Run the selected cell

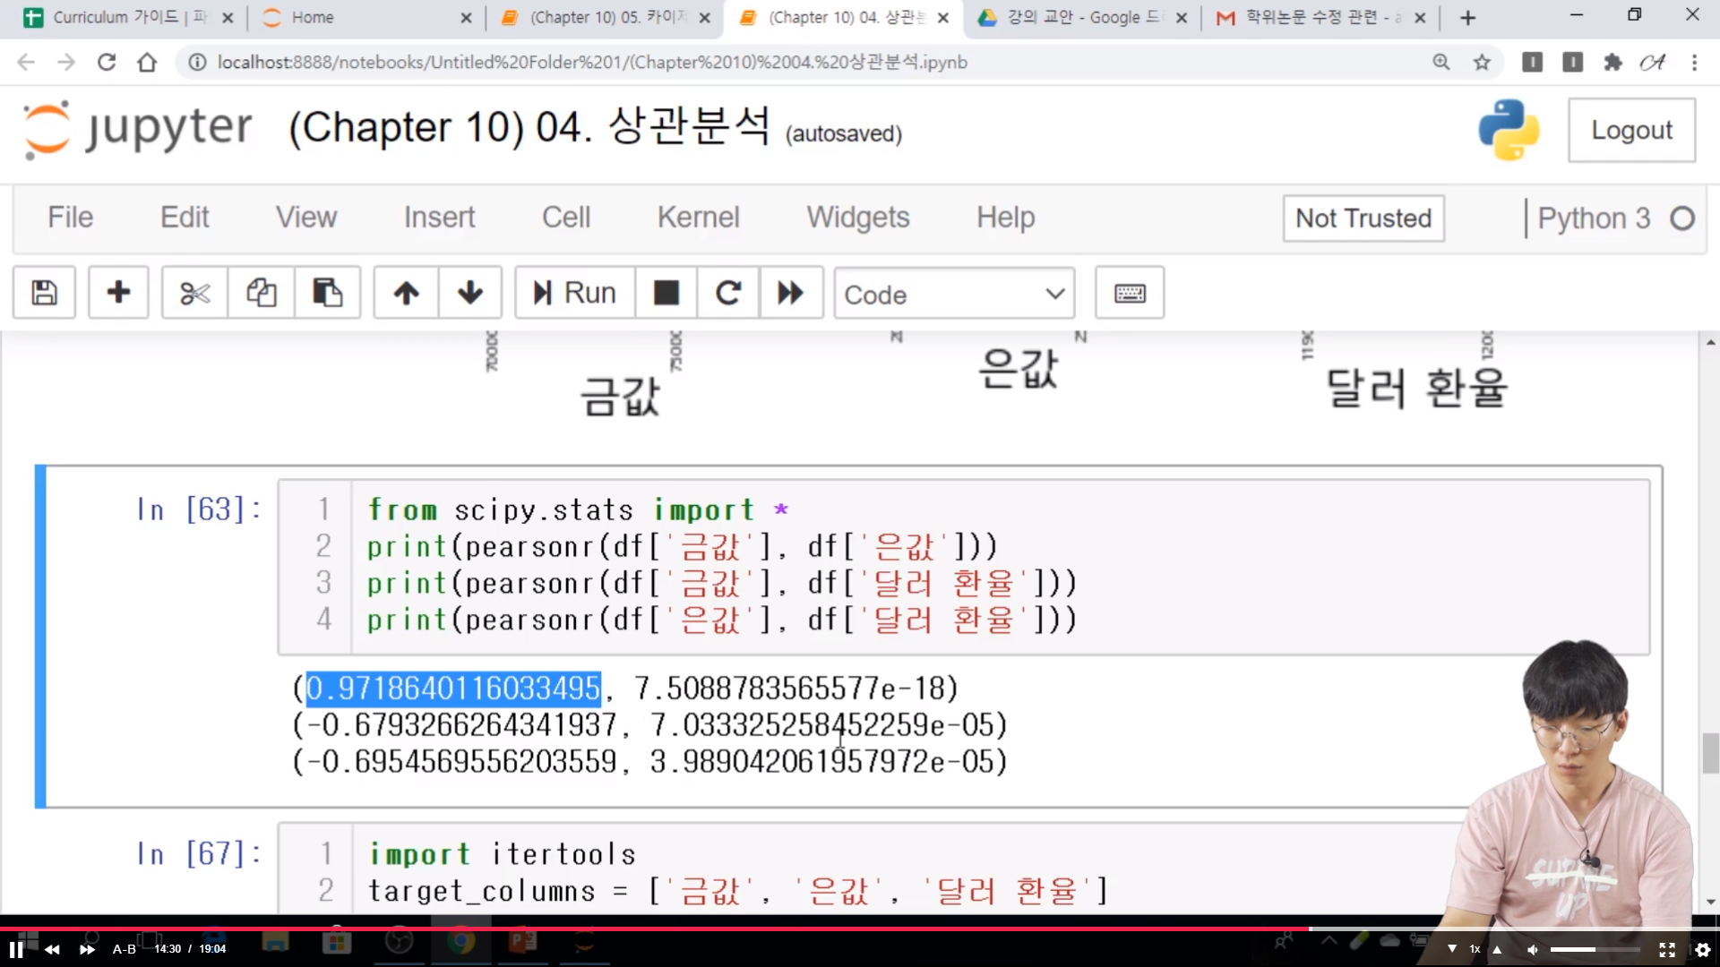575,293
